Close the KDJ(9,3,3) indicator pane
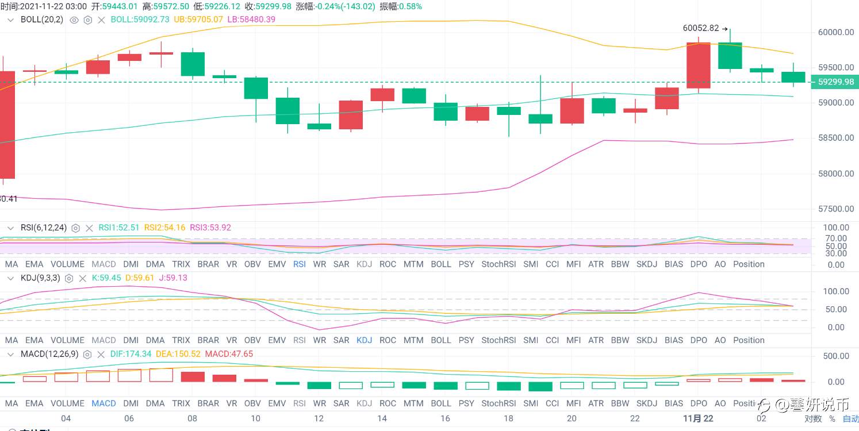Screen dimensions: 859x431 82,278
